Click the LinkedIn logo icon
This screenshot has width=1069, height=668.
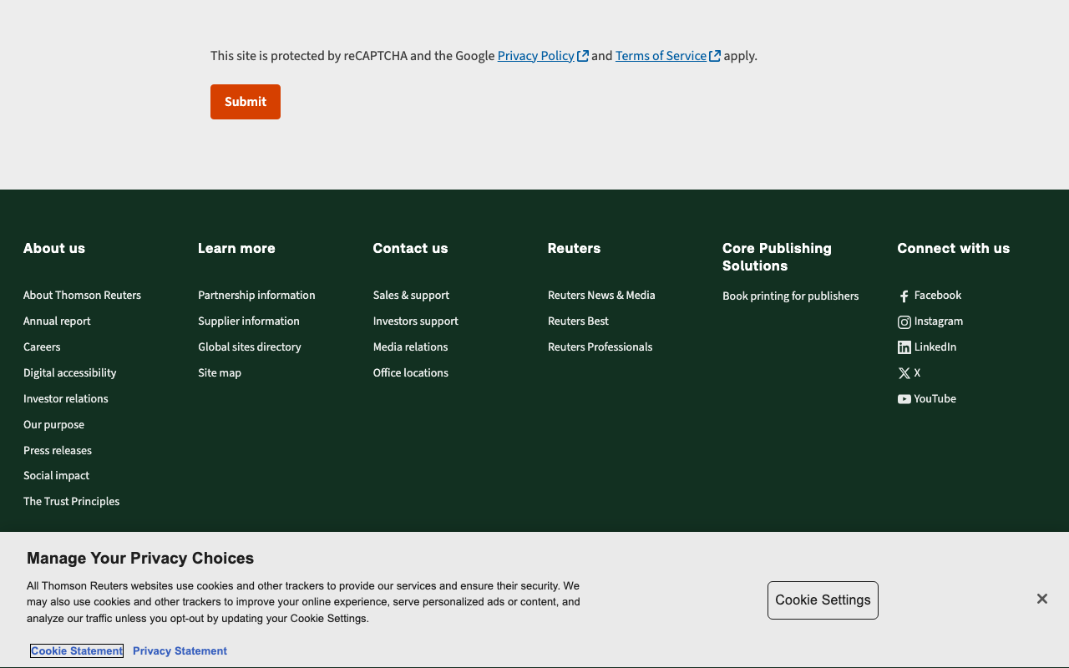click(x=904, y=348)
